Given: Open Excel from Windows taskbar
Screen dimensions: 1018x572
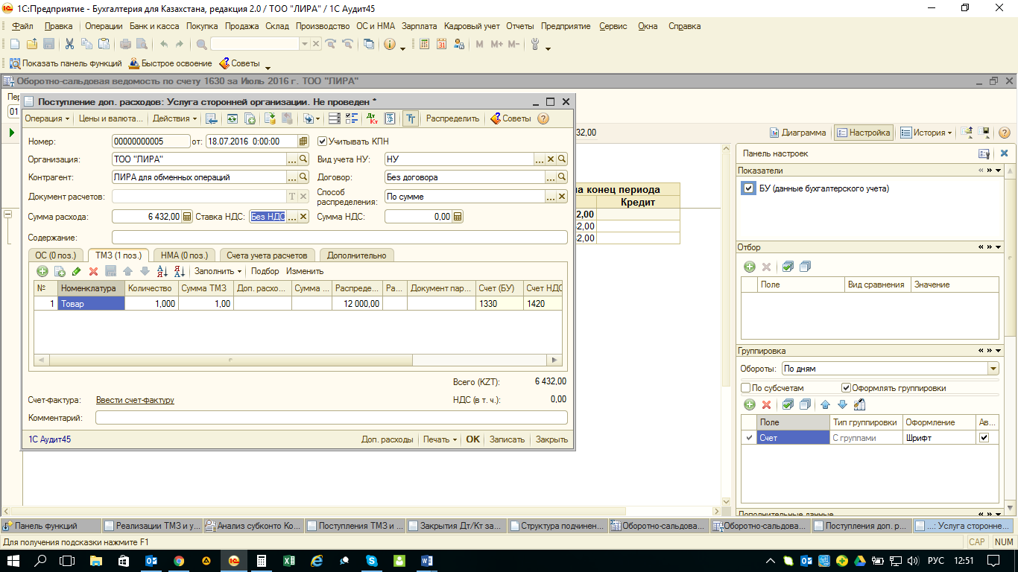Looking at the screenshot, I should pos(288,560).
